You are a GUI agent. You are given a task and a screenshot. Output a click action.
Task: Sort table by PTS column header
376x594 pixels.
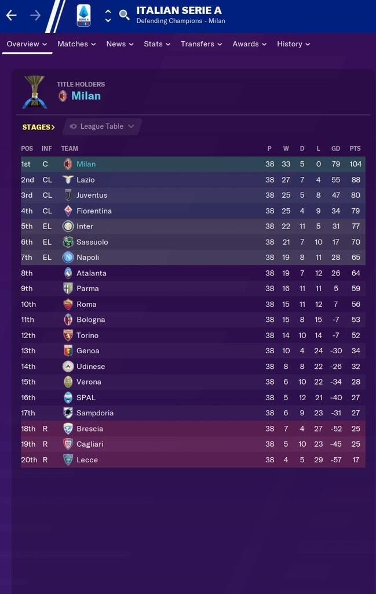coord(355,148)
